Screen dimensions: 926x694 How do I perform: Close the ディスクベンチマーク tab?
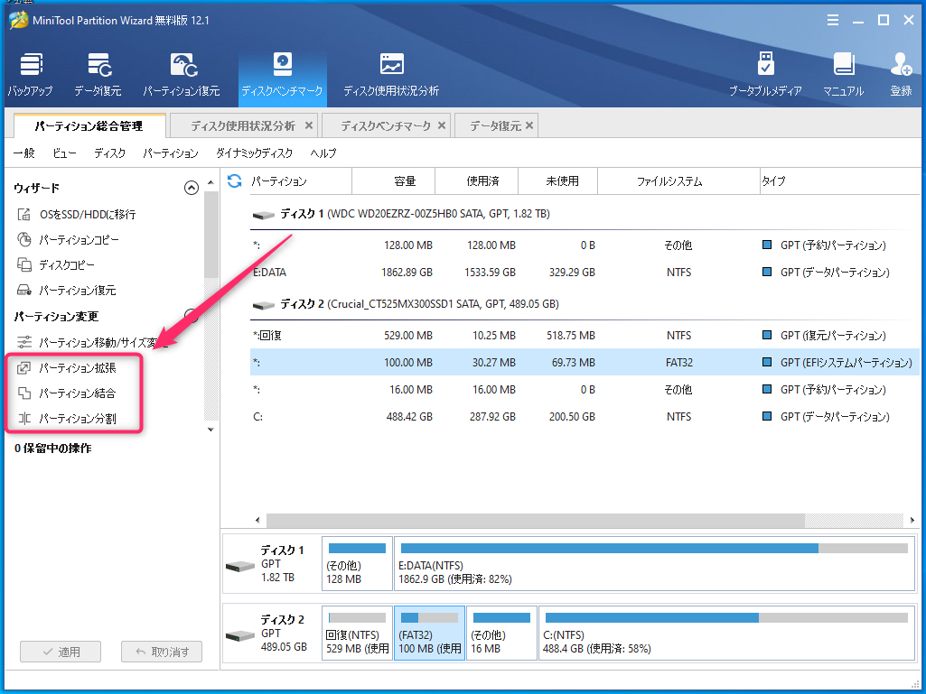click(x=441, y=125)
